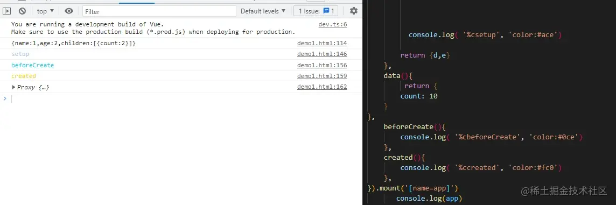
Task: Open the demo1.html:146 source link
Action: coord(322,54)
